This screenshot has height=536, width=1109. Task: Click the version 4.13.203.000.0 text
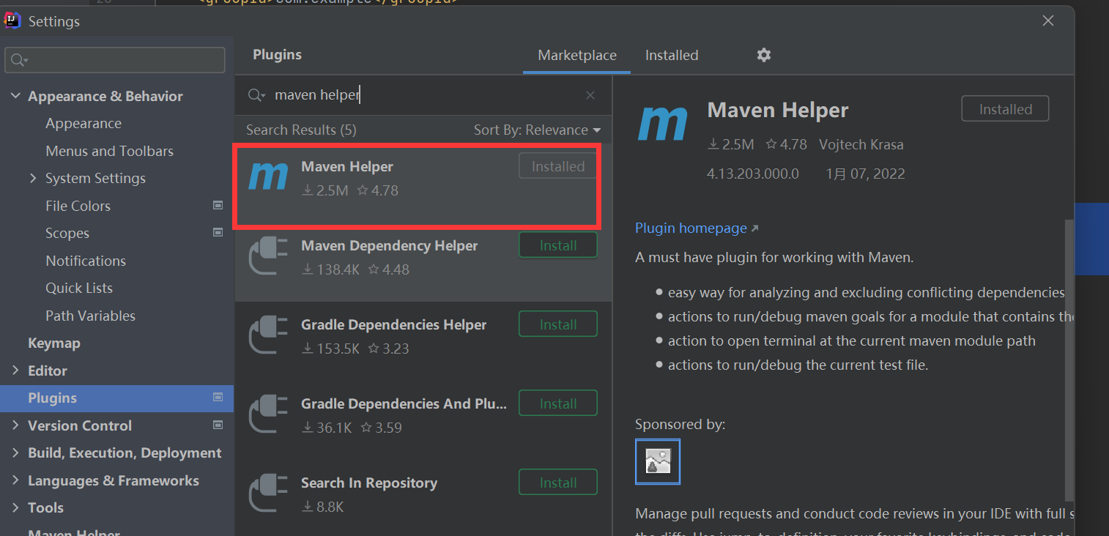tap(753, 174)
